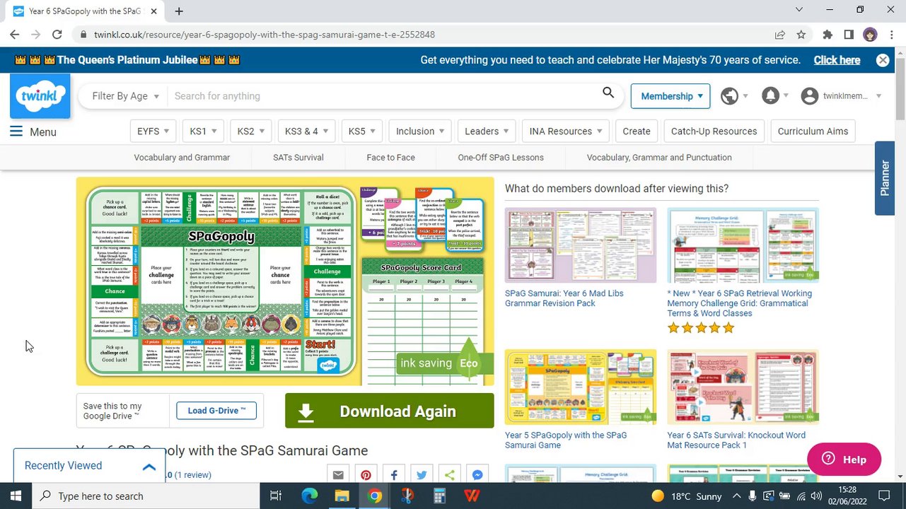This screenshot has width=906, height=509.
Task: Open a new browser tab
Action: 179,11
